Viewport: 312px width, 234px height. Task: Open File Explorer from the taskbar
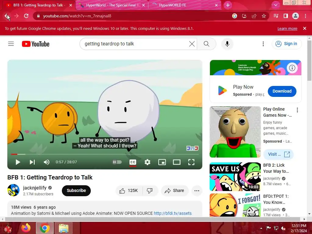point(64,228)
